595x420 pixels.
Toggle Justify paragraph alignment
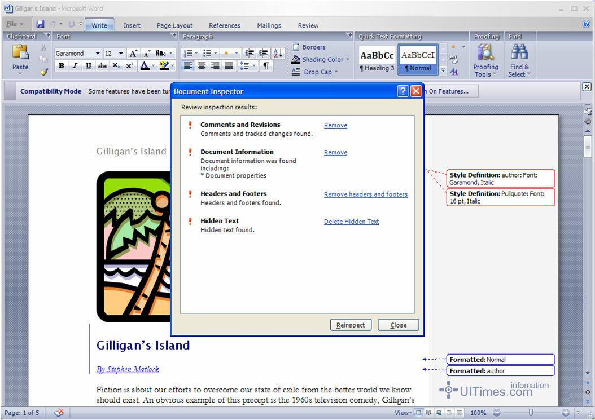pos(229,66)
